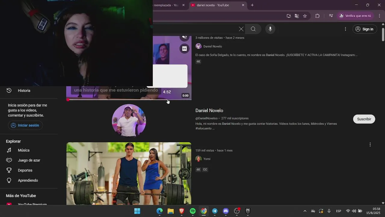Viewport: 385px width, 217px height.
Task: Click the 4K badge under Daniel Novelo video
Action: [198, 61]
